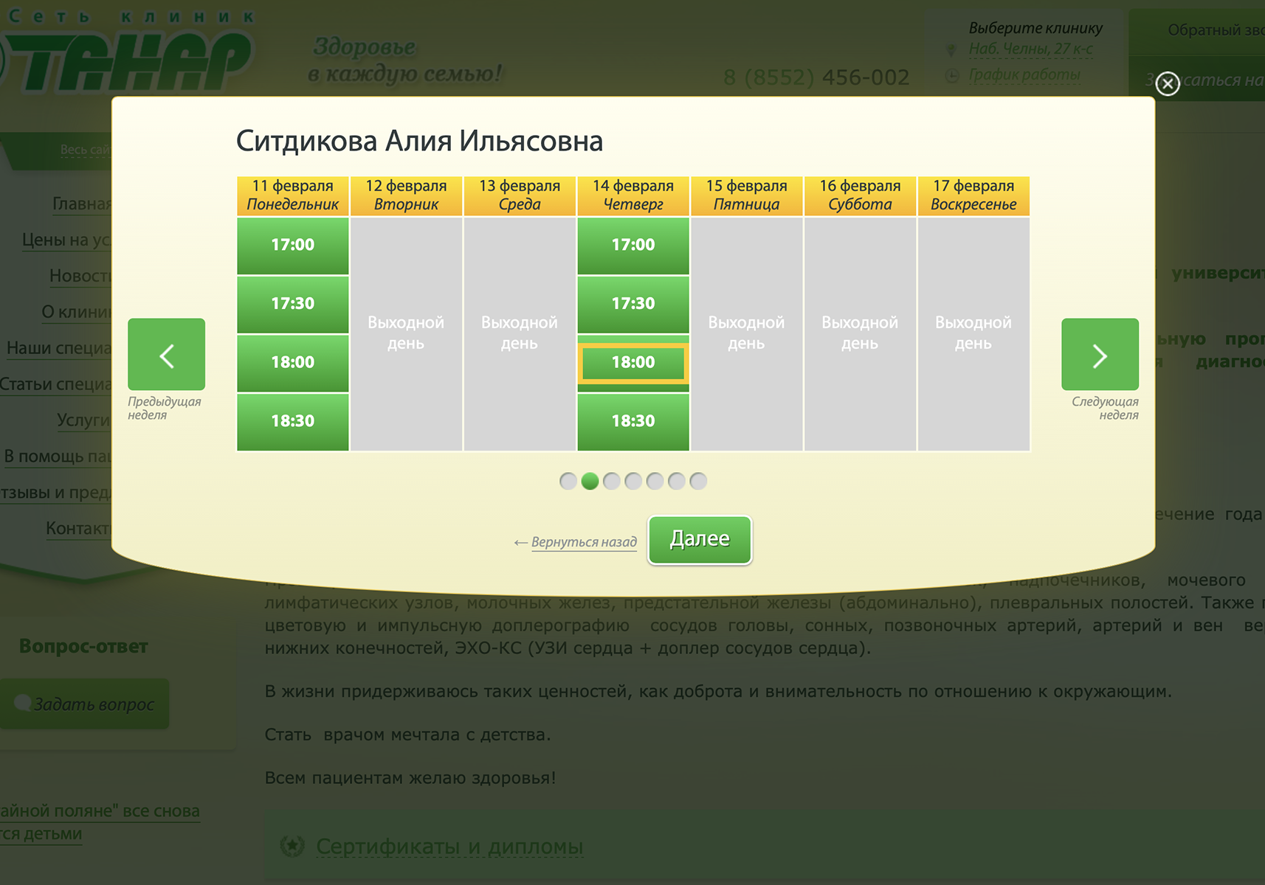Screen dimensions: 1265x885
Task: Choose 18:30 slot on Thursday 14 February
Action: 632,421
